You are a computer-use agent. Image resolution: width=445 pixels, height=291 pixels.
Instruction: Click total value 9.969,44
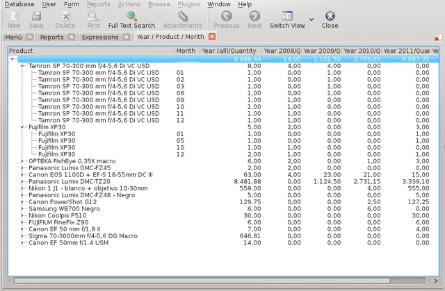248,59
